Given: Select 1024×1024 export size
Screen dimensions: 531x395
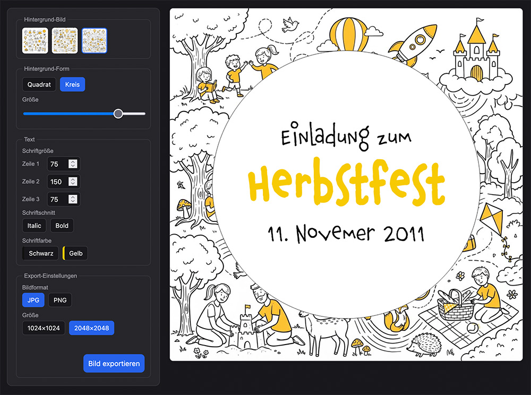Looking at the screenshot, I should tap(44, 328).
